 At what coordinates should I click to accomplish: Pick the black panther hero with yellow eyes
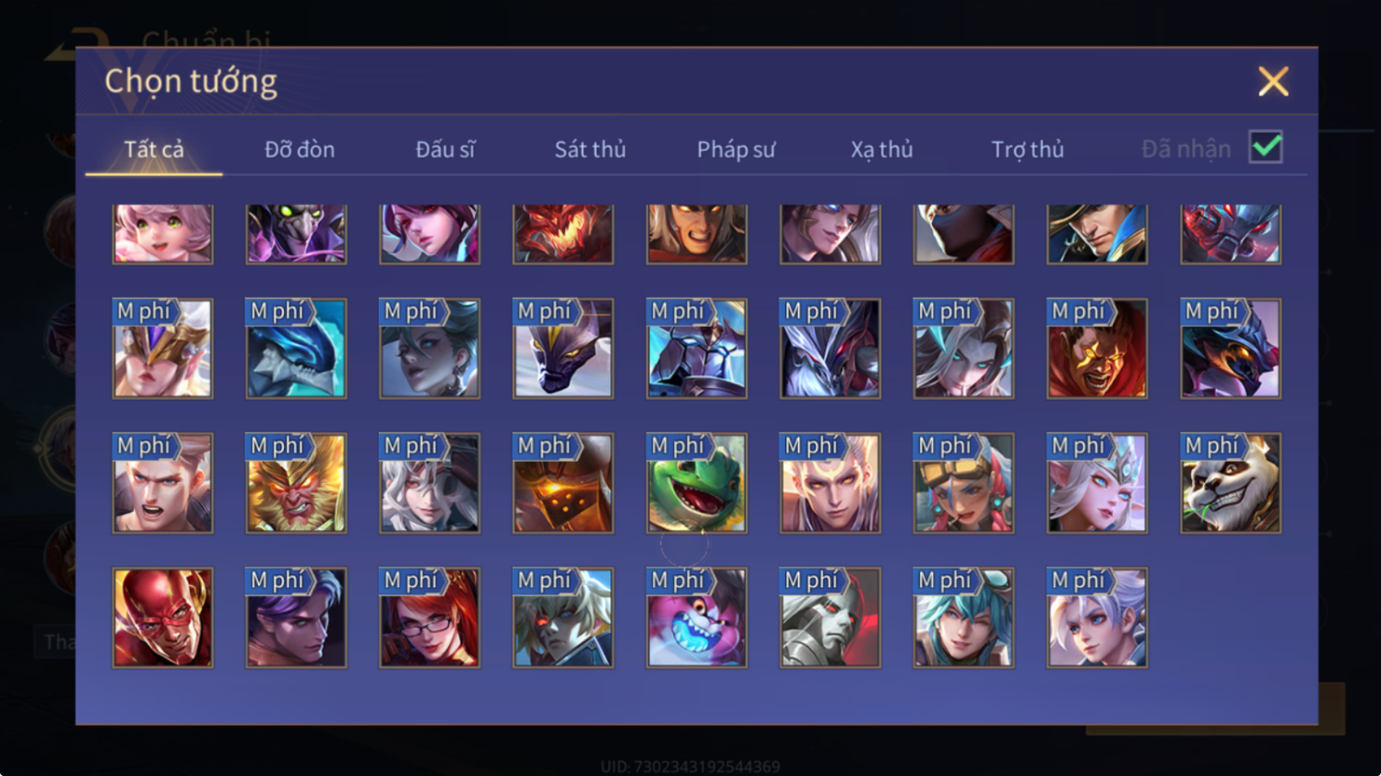(562, 347)
